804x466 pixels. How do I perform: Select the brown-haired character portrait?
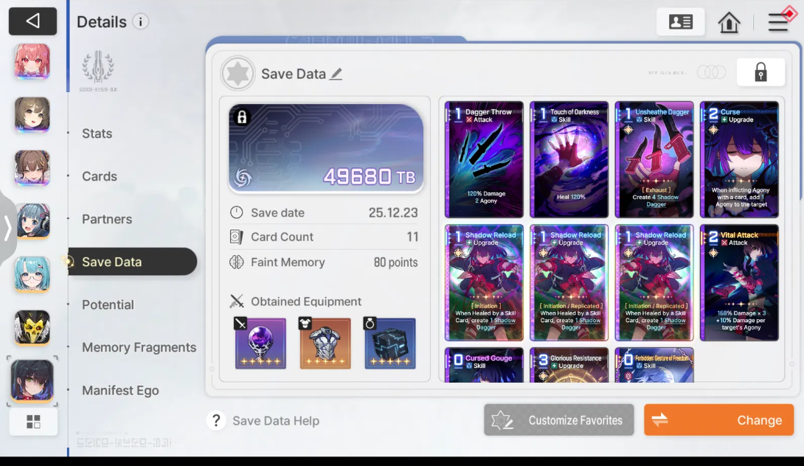32,167
